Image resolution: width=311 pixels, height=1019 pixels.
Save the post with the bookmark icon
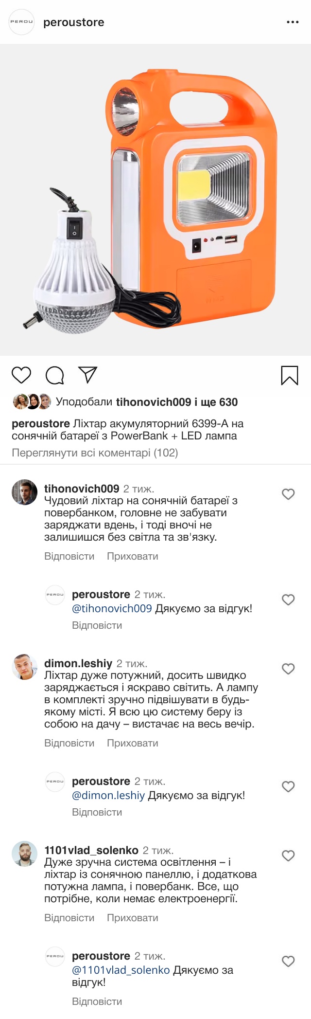tap(290, 375)
